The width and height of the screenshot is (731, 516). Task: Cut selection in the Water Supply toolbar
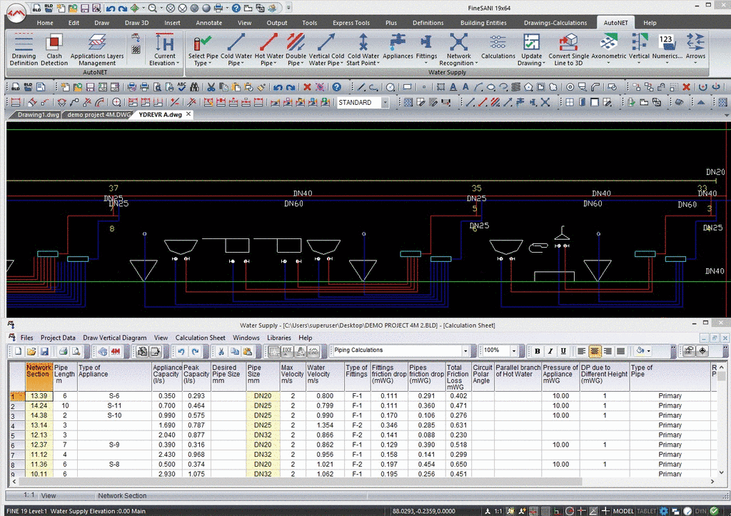click(221, 351)
